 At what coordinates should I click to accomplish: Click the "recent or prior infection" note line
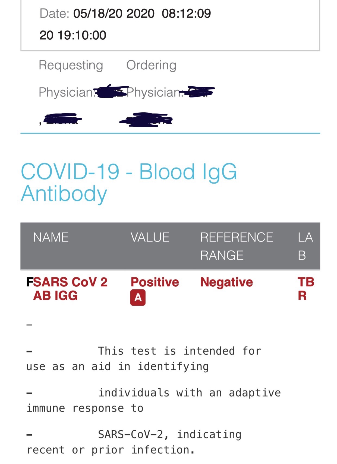coord(111,450)
